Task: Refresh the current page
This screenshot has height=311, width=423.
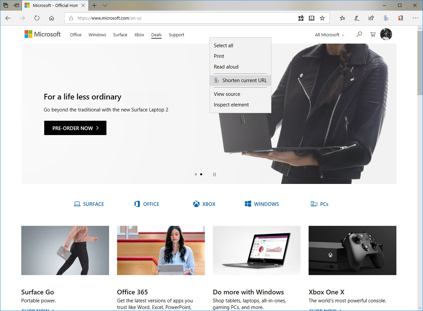Action: point(37,18)
